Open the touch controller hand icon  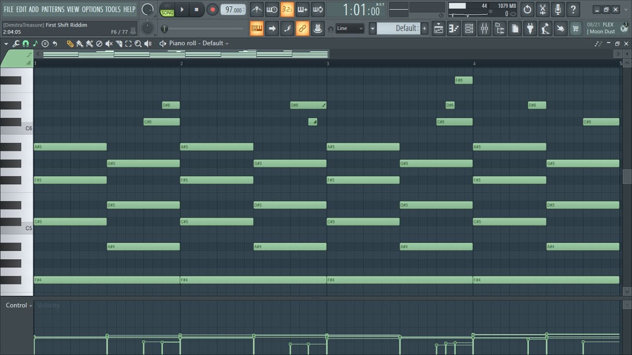560,29
